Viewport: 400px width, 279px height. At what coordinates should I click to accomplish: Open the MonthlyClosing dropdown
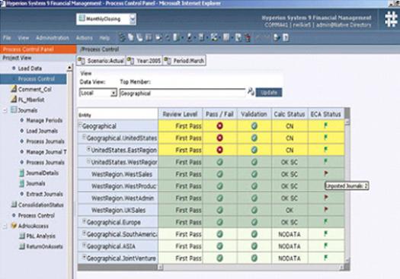(x=133, y=19)
